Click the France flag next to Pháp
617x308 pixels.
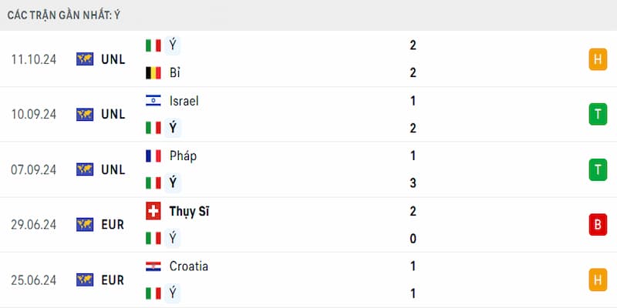coord(153,156)
